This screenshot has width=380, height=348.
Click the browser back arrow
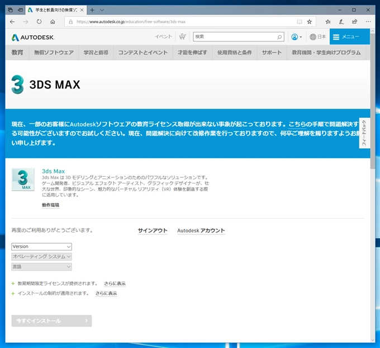coord(12,22)
